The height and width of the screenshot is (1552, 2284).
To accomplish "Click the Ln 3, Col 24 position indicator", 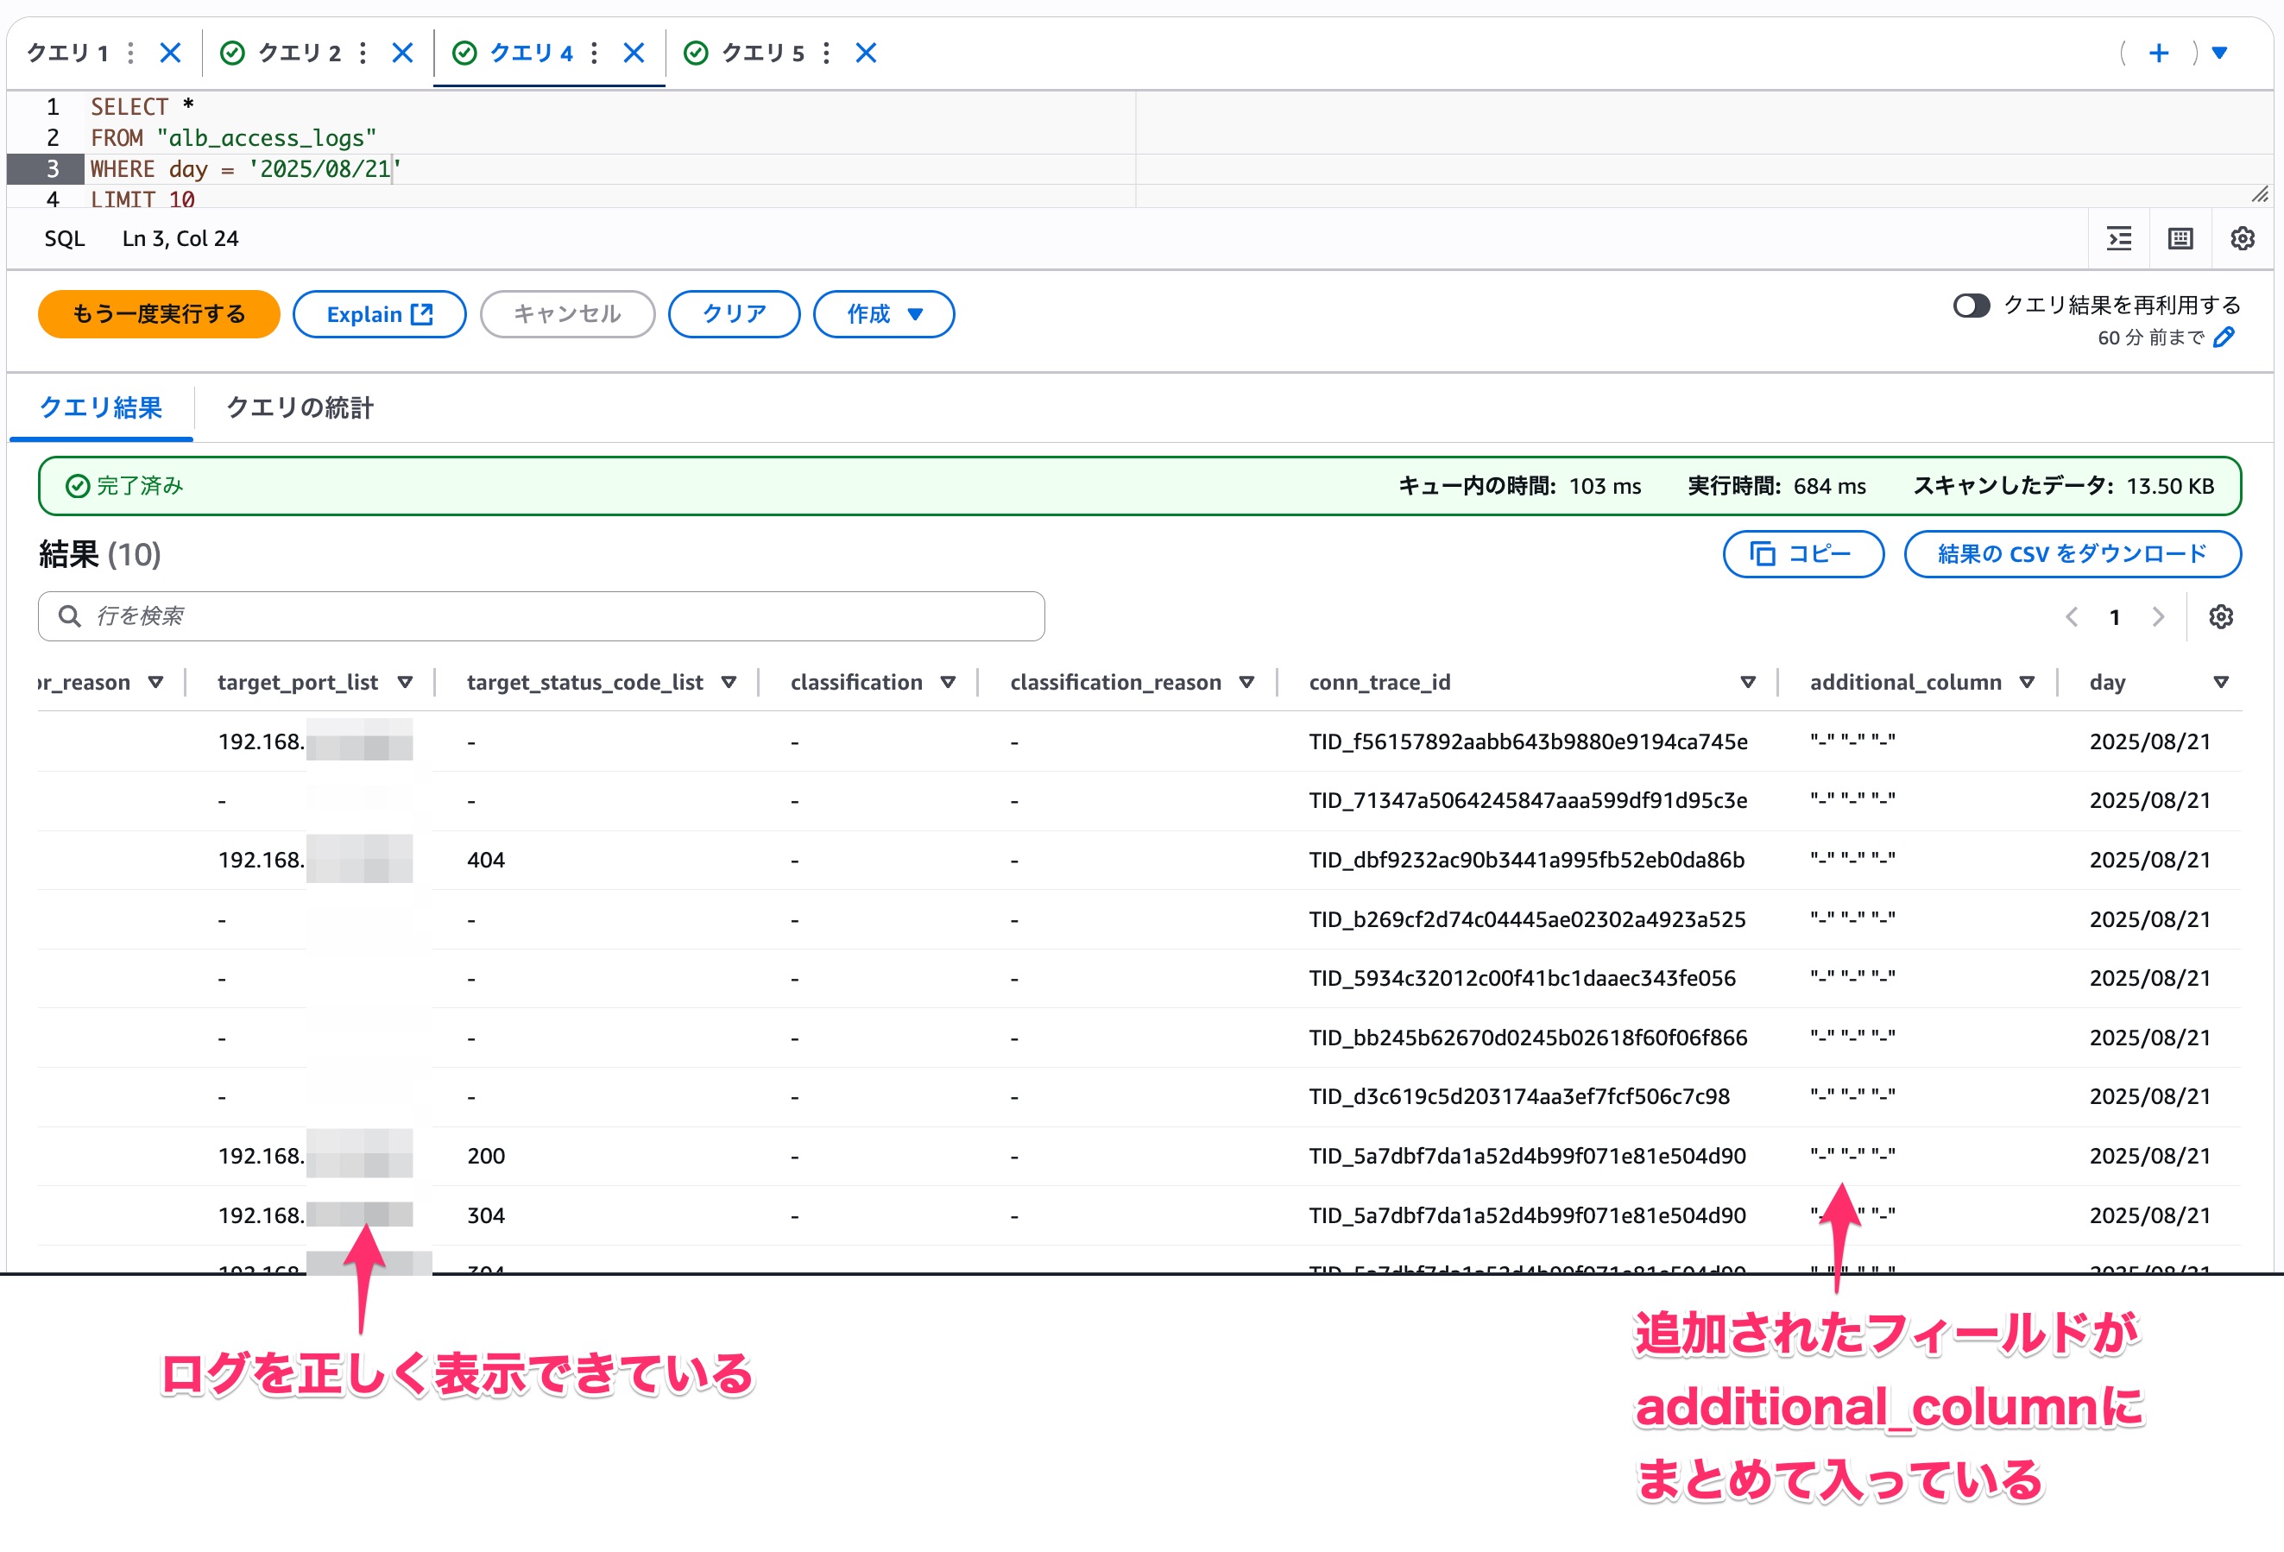I will coord(180,239).
